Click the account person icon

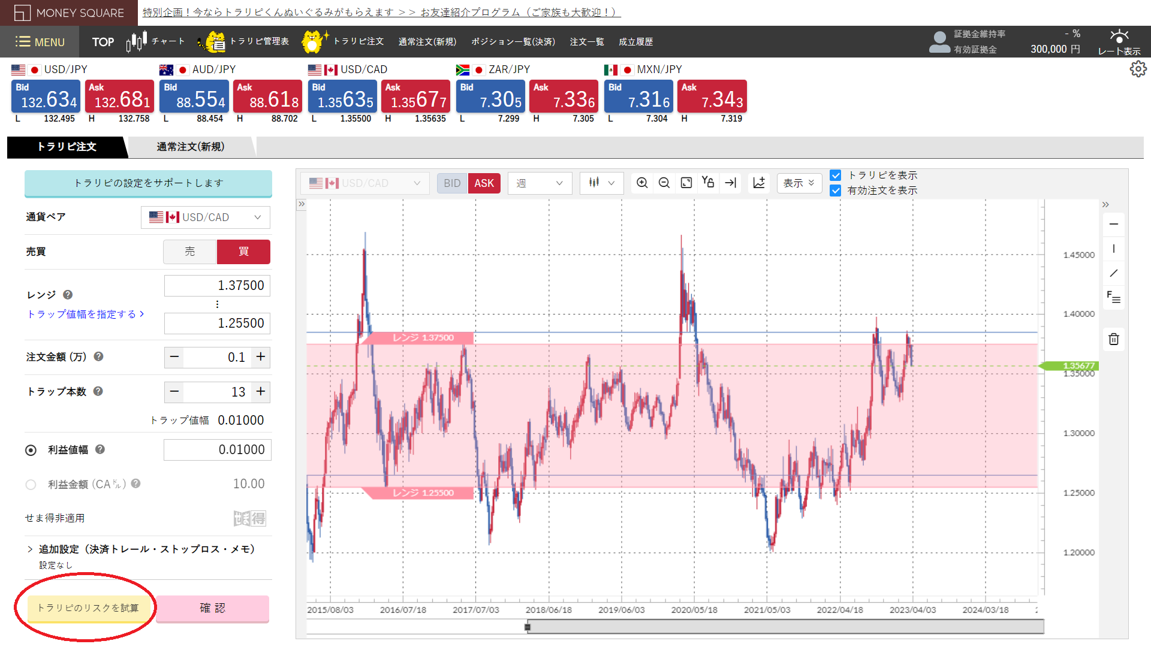pyautogui.click(x=939, y=42)
